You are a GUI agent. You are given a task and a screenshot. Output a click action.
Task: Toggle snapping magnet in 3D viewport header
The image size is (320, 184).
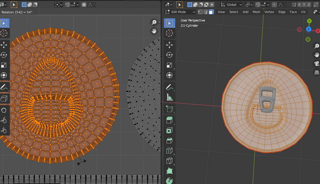258,5
